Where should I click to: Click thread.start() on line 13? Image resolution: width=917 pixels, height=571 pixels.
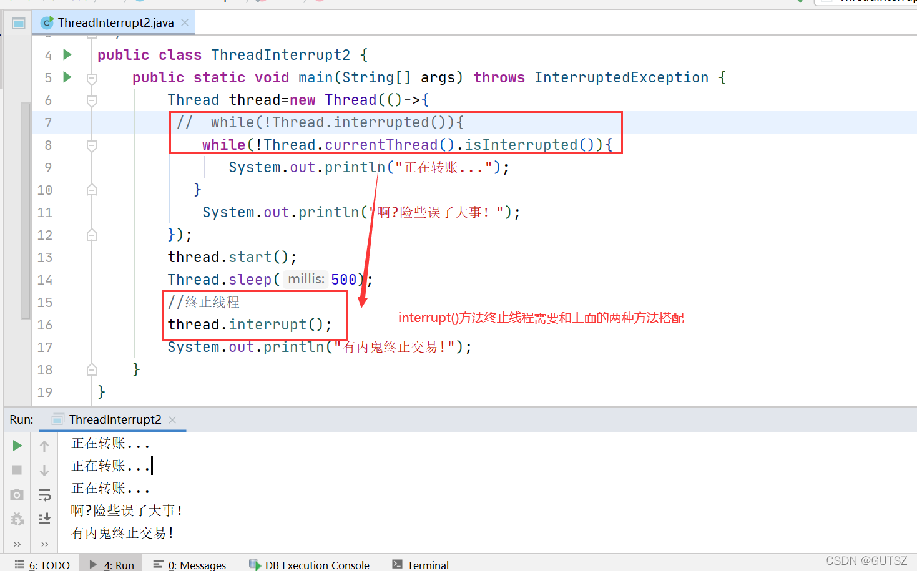pos(232,257)
